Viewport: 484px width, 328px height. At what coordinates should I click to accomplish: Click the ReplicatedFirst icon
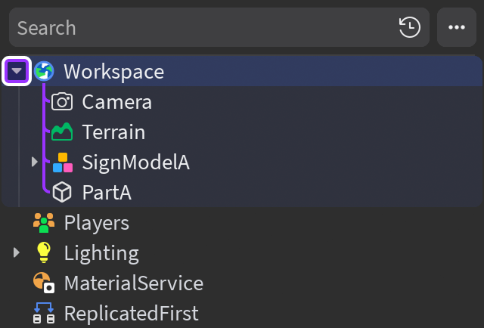click(x=44, y=313)
